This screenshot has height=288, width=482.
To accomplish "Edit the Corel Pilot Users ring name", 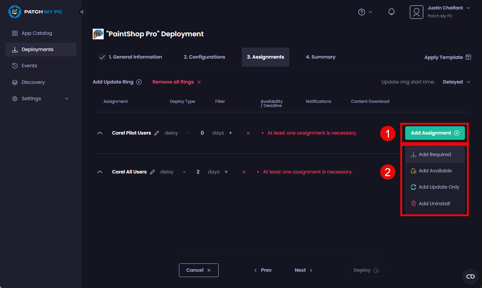I will (157, 133).
